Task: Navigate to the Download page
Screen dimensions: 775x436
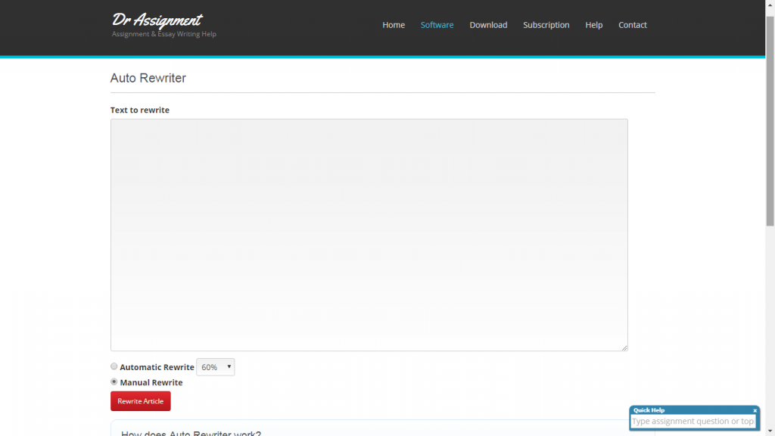Action: tap(488, 25)
